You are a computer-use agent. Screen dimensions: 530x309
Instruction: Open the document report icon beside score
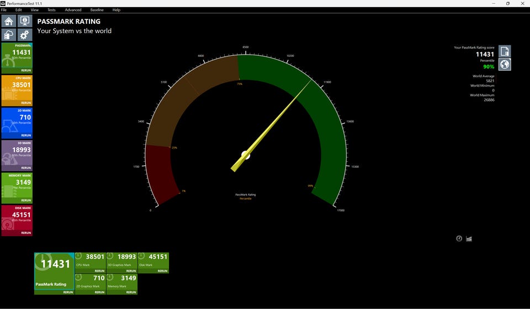tap(505, 51)
